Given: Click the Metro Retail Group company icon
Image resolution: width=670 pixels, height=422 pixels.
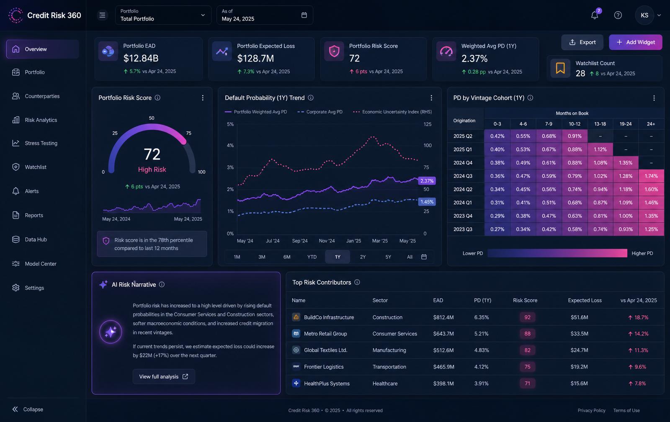Looking at the screenshot, I should (x=296, y=333).
